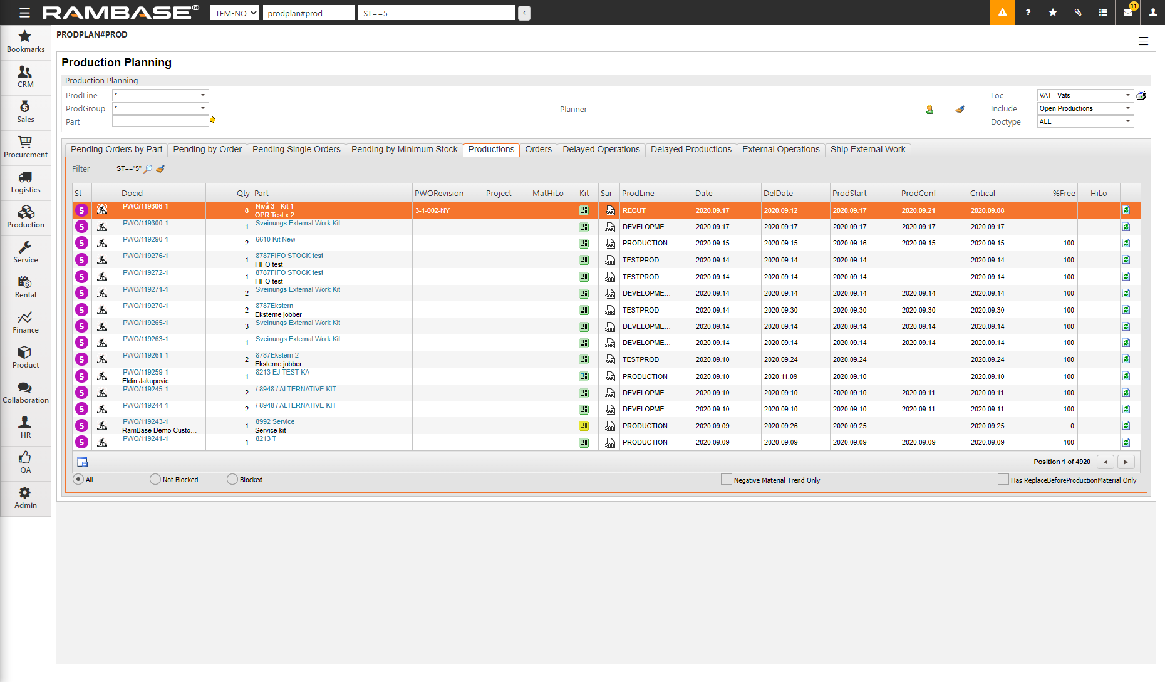The height and width of the screenshot is (682, 1165).
Task: Open the Bookmarks star in sidebar
Action: click(25, 41)
